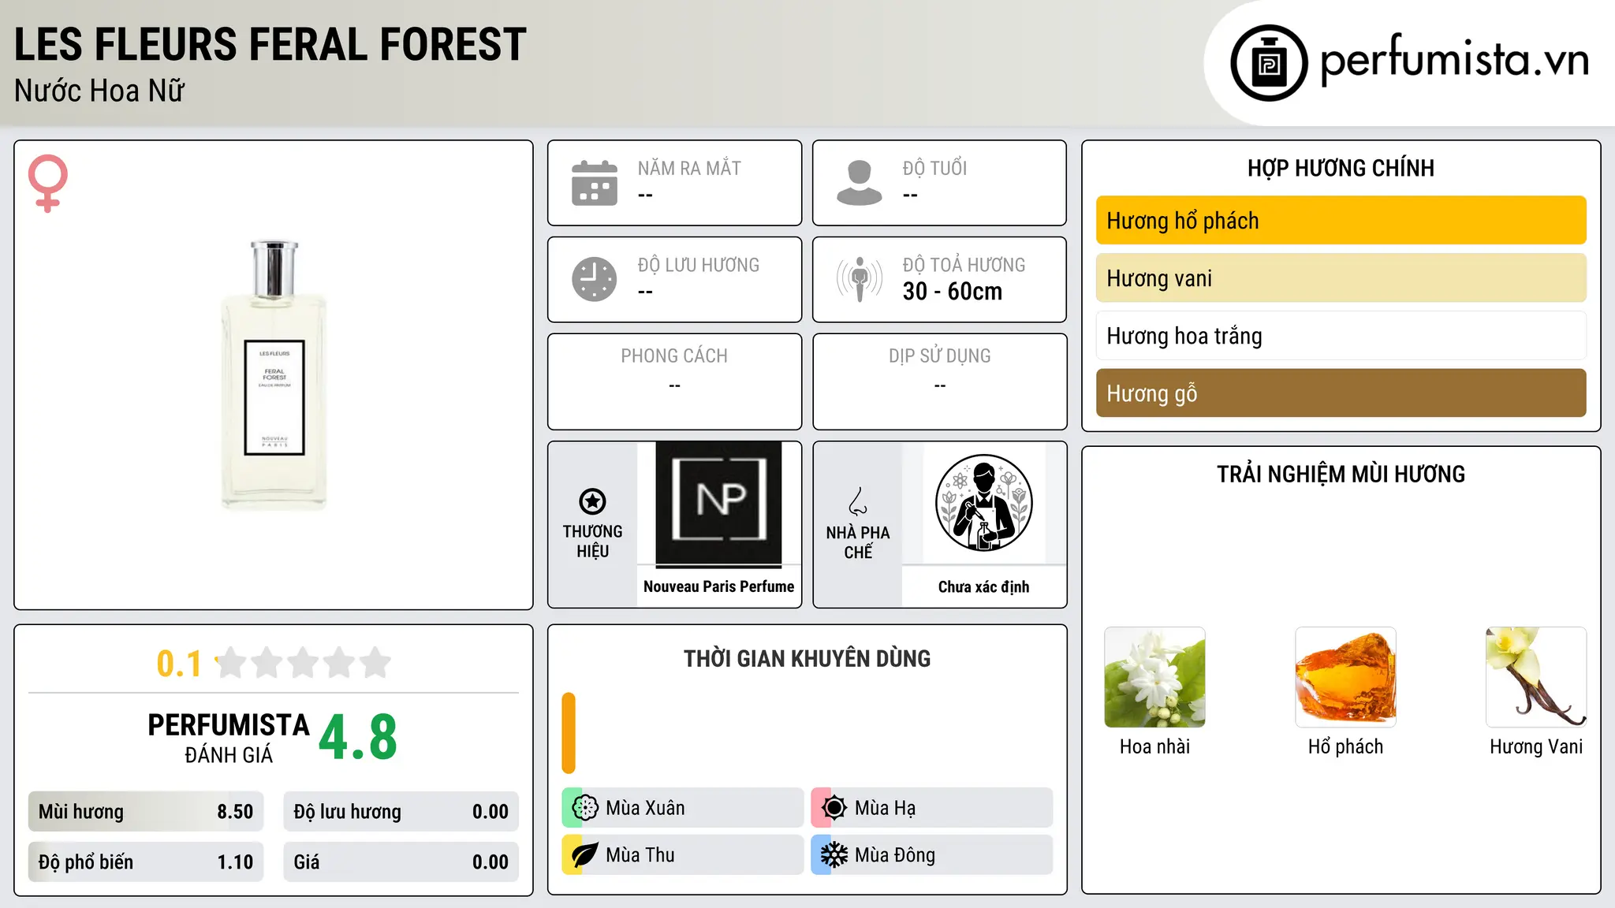Select the Hổ phách amber thumbnail

click(1345, 677)
